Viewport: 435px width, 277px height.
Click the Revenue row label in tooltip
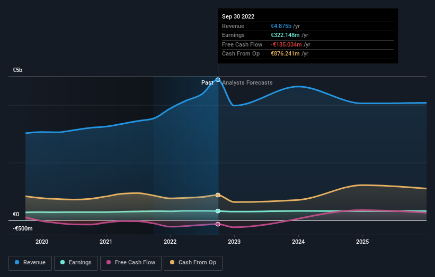233,26
